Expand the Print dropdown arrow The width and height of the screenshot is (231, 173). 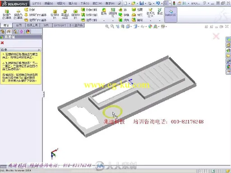point(153,3)
